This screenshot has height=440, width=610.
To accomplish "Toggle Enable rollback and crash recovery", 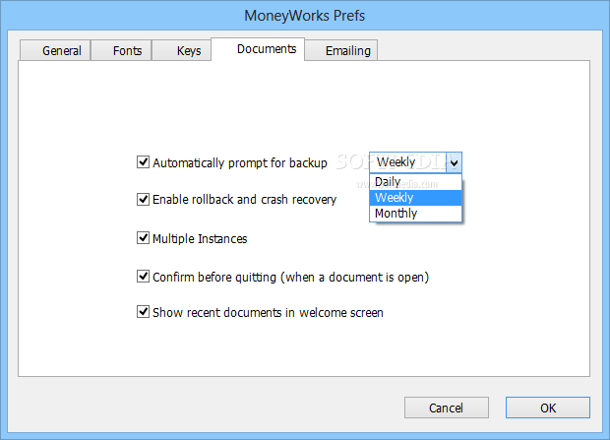I will click(x=143, y=199).
